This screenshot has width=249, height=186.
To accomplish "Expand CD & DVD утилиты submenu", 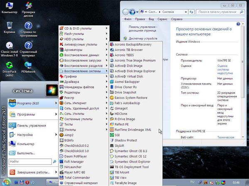I will pyautogui.click(x=84, y=29).
